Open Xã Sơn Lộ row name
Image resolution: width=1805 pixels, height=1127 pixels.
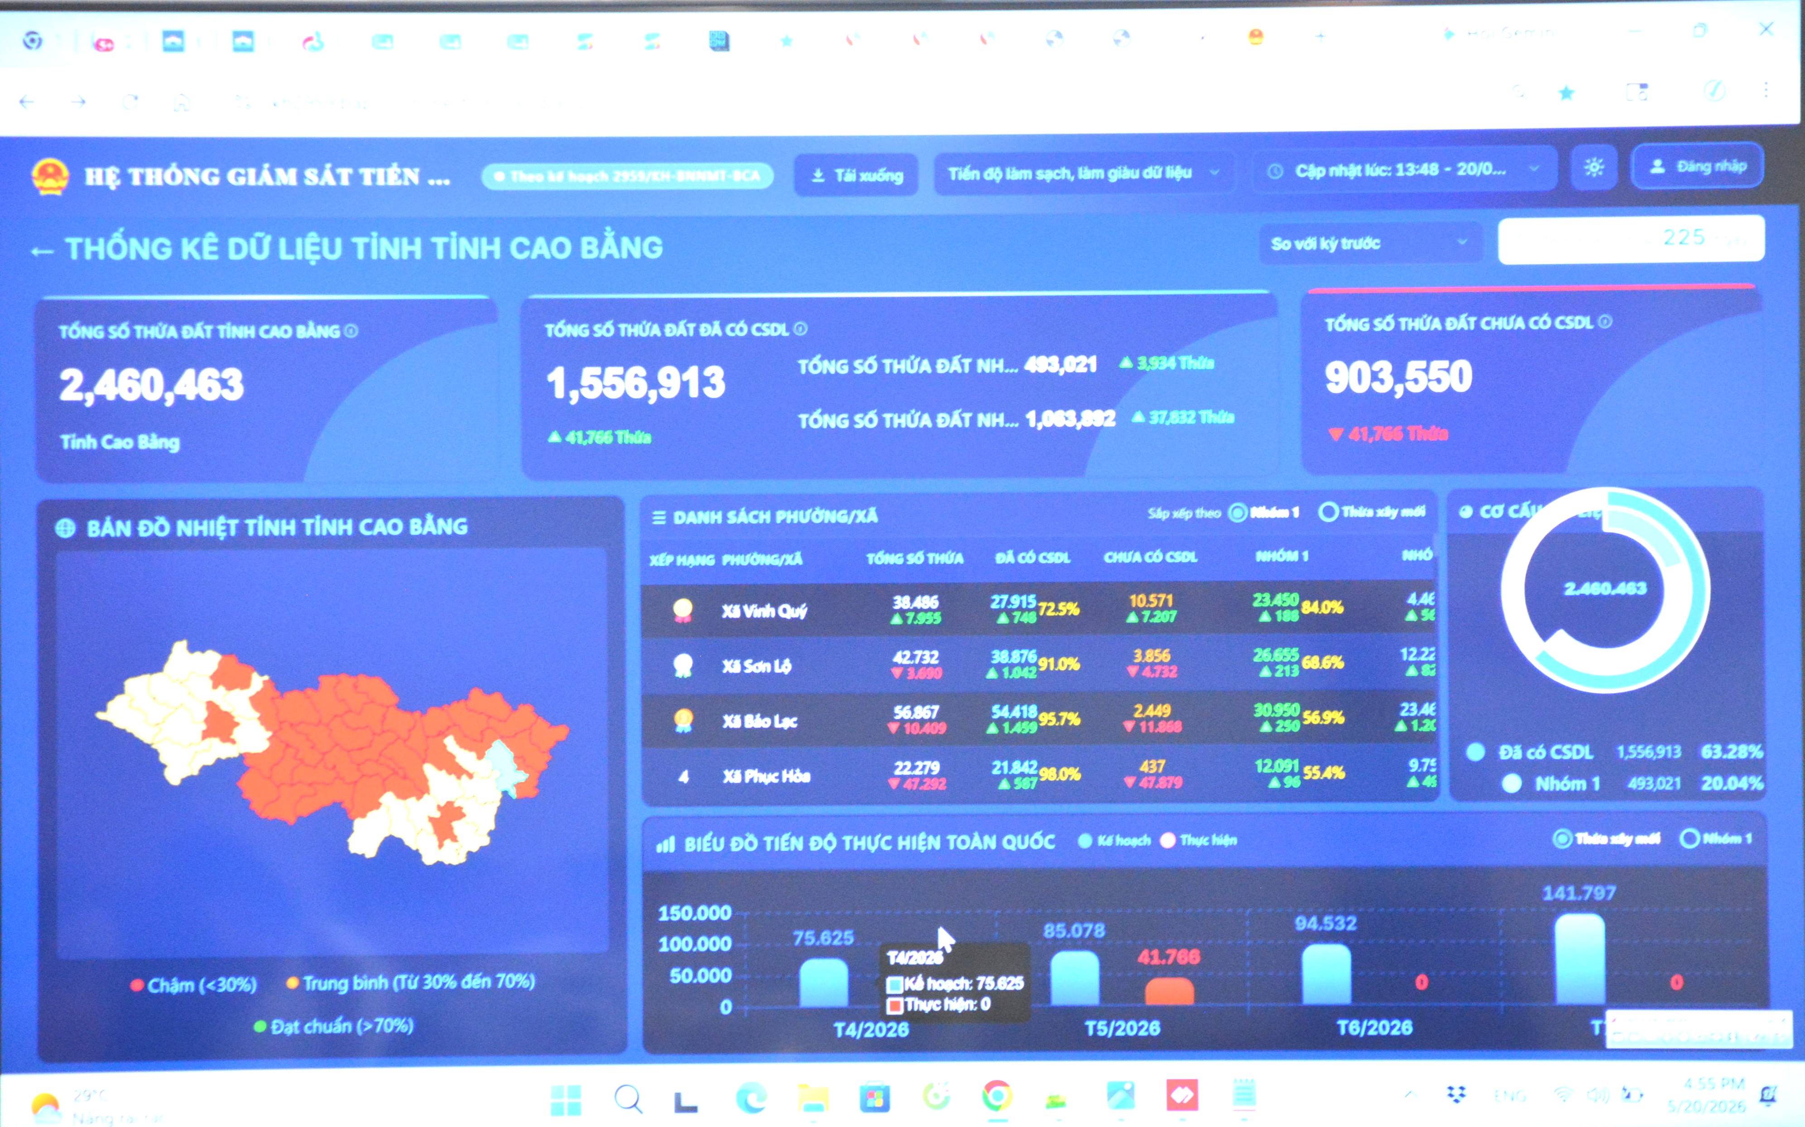(756, 665)
